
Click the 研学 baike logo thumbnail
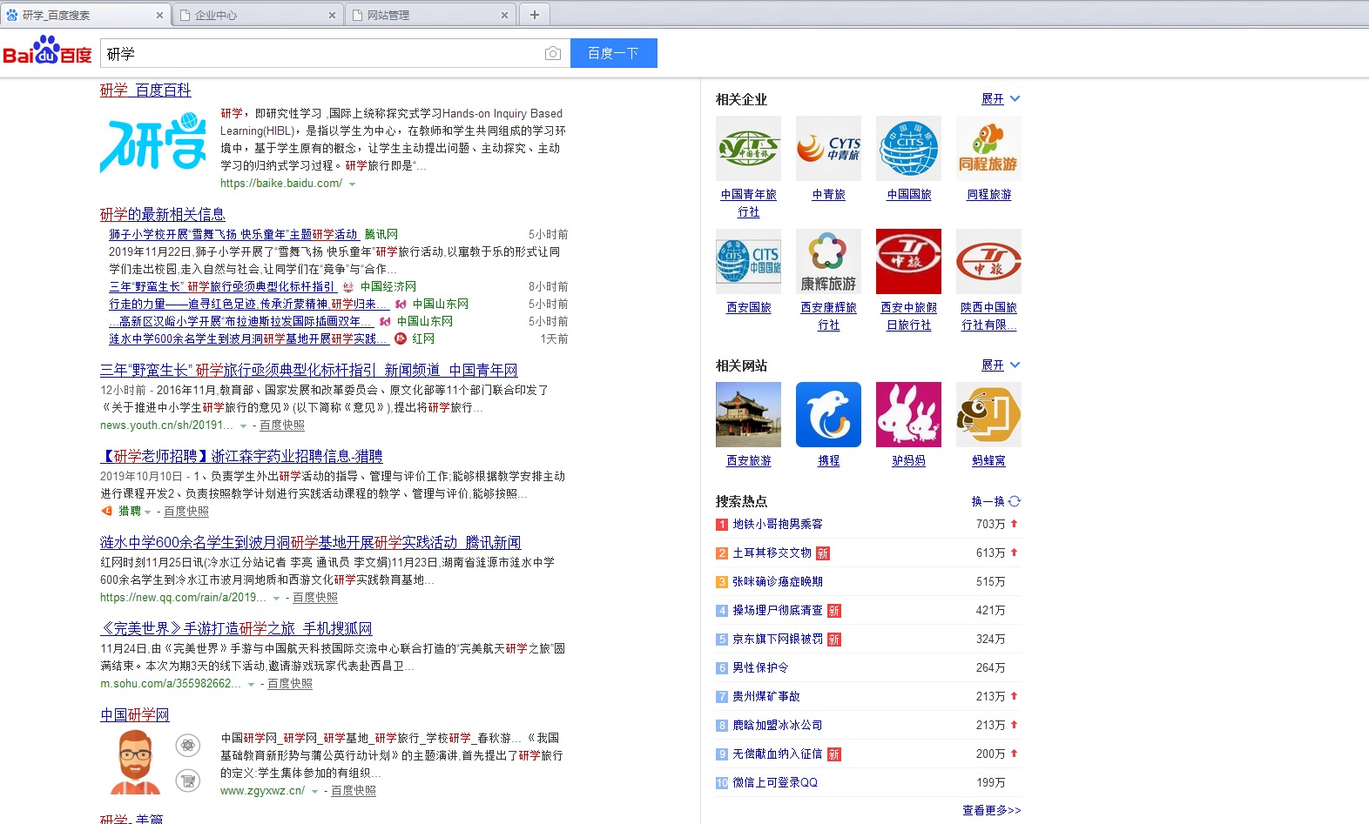click(153, 144)
